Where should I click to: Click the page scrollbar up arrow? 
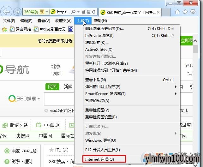coord(195,41)
